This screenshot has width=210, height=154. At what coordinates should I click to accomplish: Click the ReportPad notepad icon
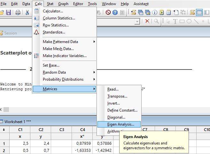[168, 12]
